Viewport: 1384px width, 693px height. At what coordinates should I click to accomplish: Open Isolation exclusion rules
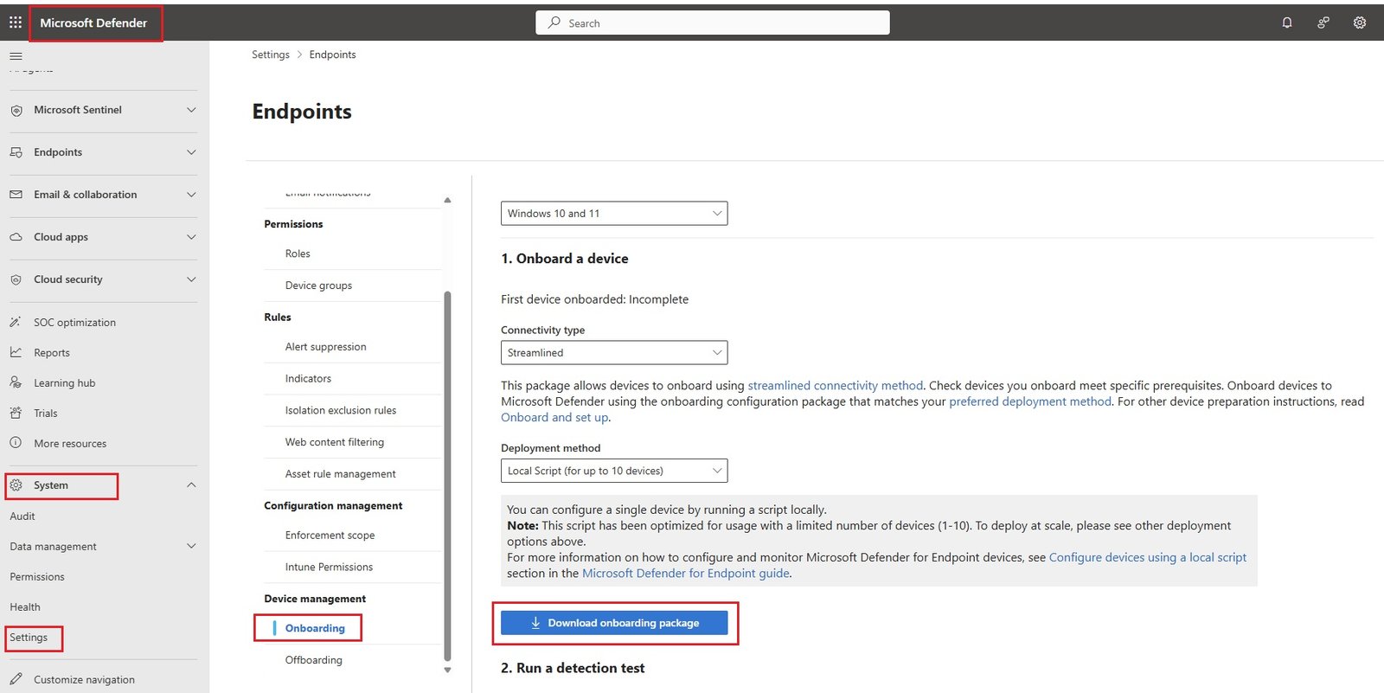coord(341,411)
